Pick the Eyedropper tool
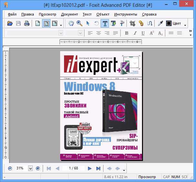This screenshot has height=182, width=196. tap(160, 23)
